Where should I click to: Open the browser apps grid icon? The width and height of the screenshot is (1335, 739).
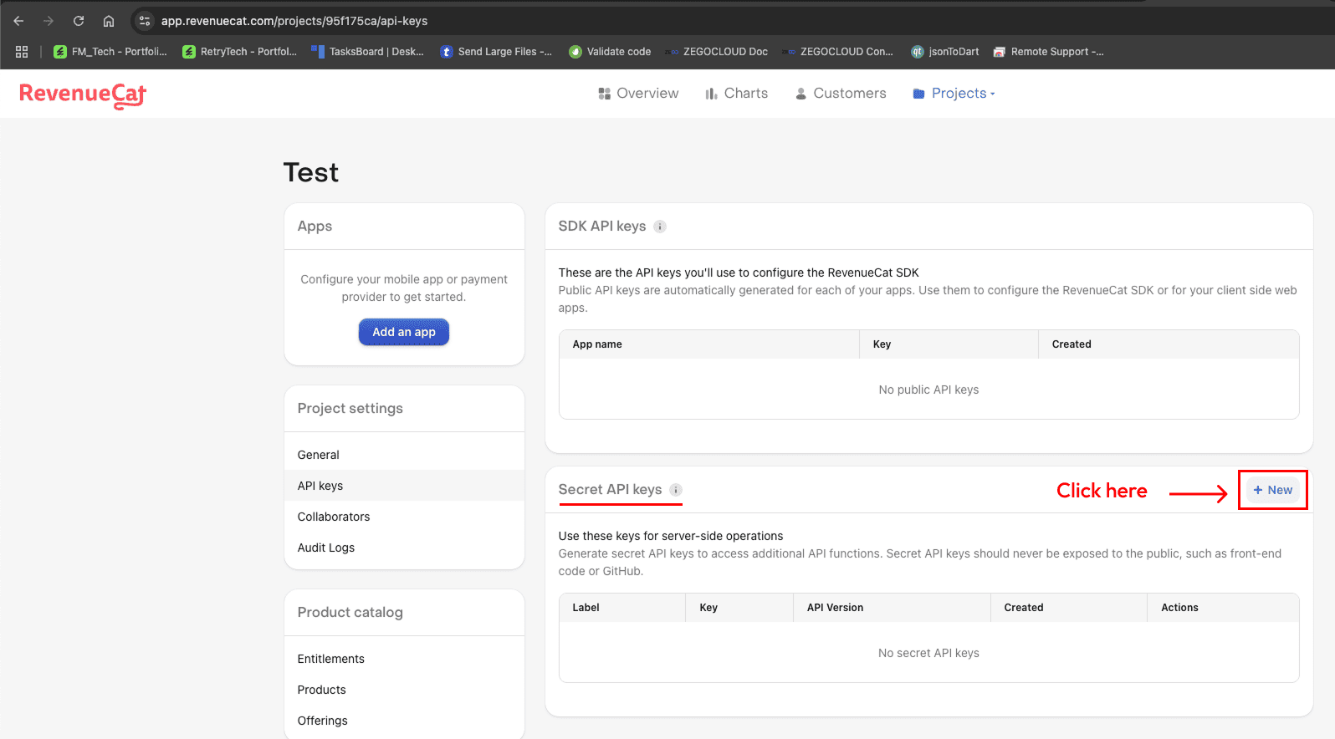click(22, 52)
